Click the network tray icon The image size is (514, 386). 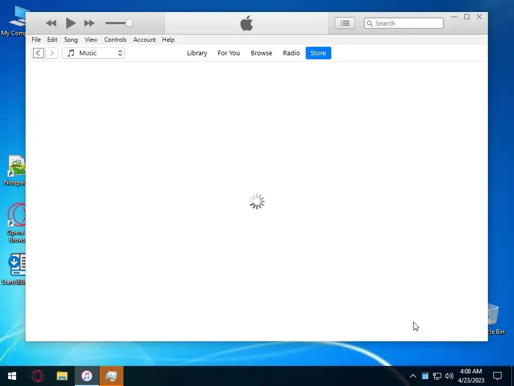[437, 376]
